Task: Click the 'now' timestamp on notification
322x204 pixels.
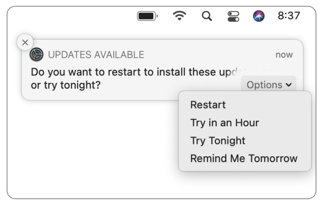Action: (x=284, y=55)
